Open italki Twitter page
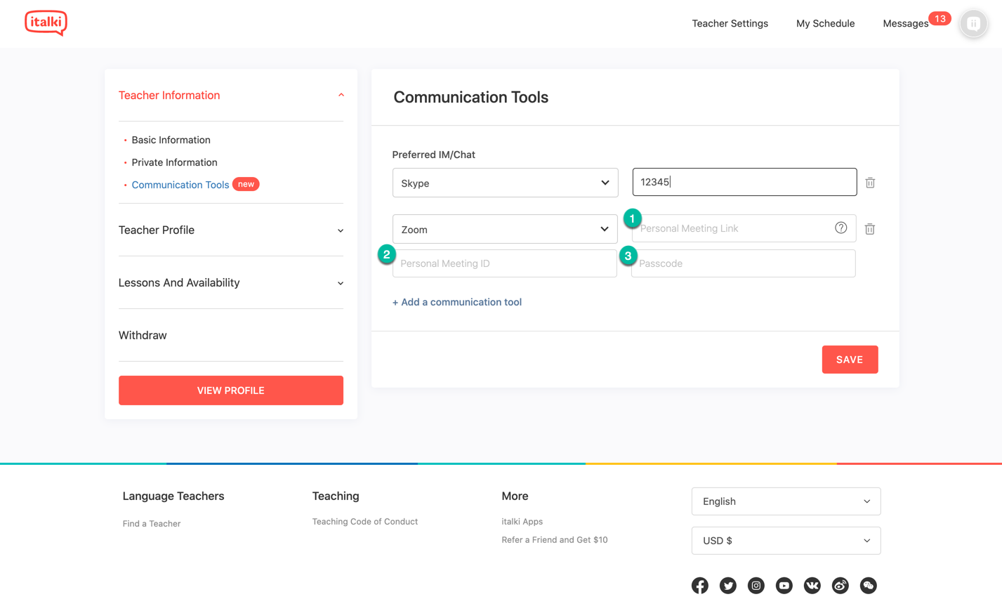Viewport: 1002px width, 611px height. click(x=727, y=586)
